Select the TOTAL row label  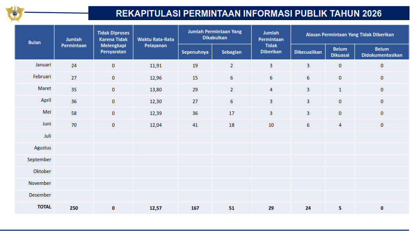coord(44,207)
